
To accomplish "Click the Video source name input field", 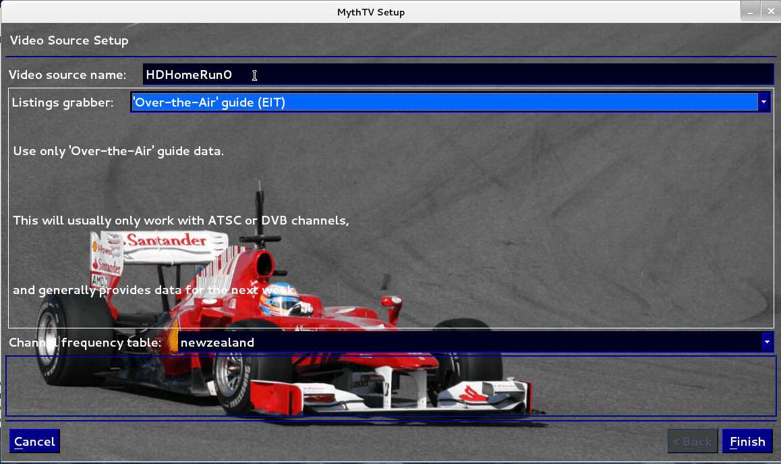I will (458, 75).
